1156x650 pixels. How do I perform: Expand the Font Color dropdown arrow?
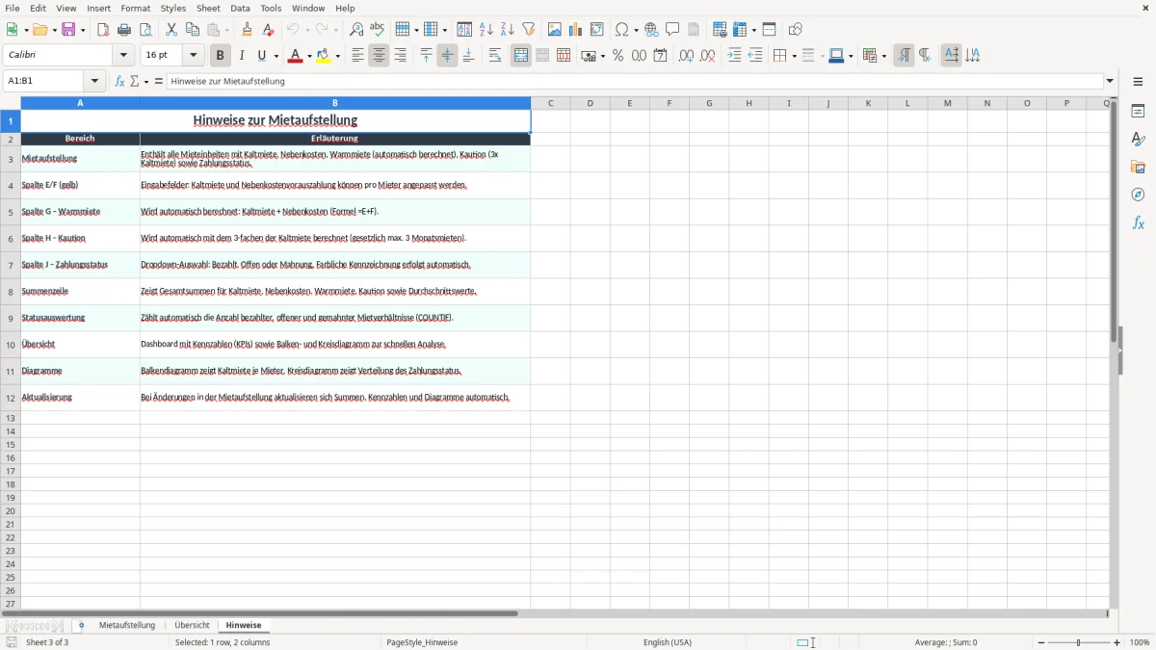tap(309, 56)
